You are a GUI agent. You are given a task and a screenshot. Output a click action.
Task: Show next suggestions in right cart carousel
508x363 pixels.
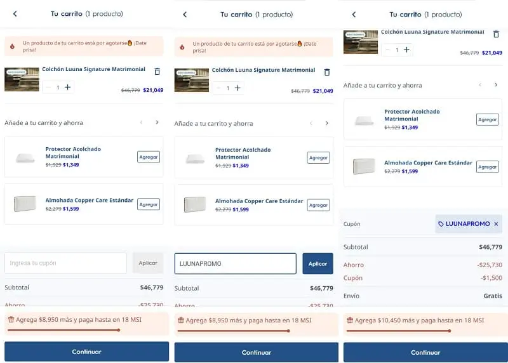(x=496, y=85)
